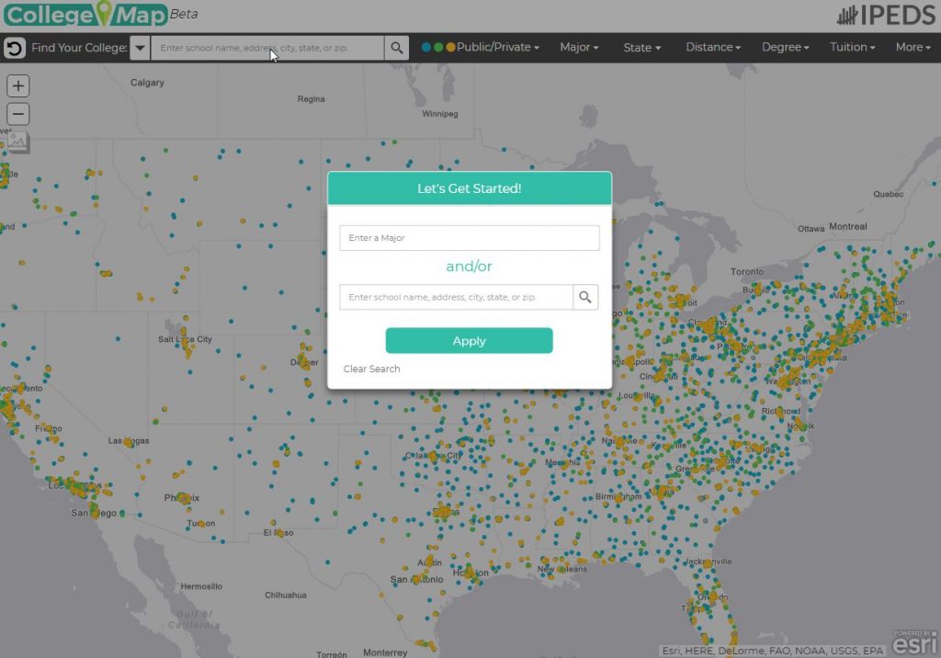Screen dimensions: 941x658
Task: Open the State filter menu
Action: [641, 47]
